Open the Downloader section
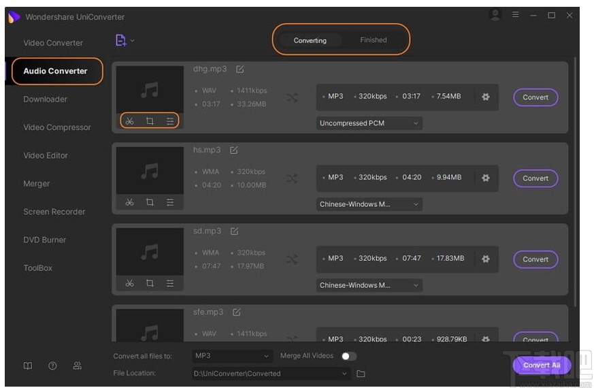The width and height of the screenshot is (594, 388). pyautogui.click(x=45, y=99)
